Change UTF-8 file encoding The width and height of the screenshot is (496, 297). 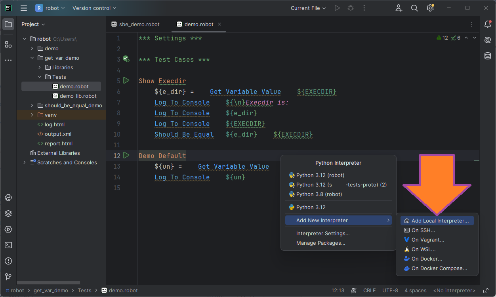pos(390,291)
